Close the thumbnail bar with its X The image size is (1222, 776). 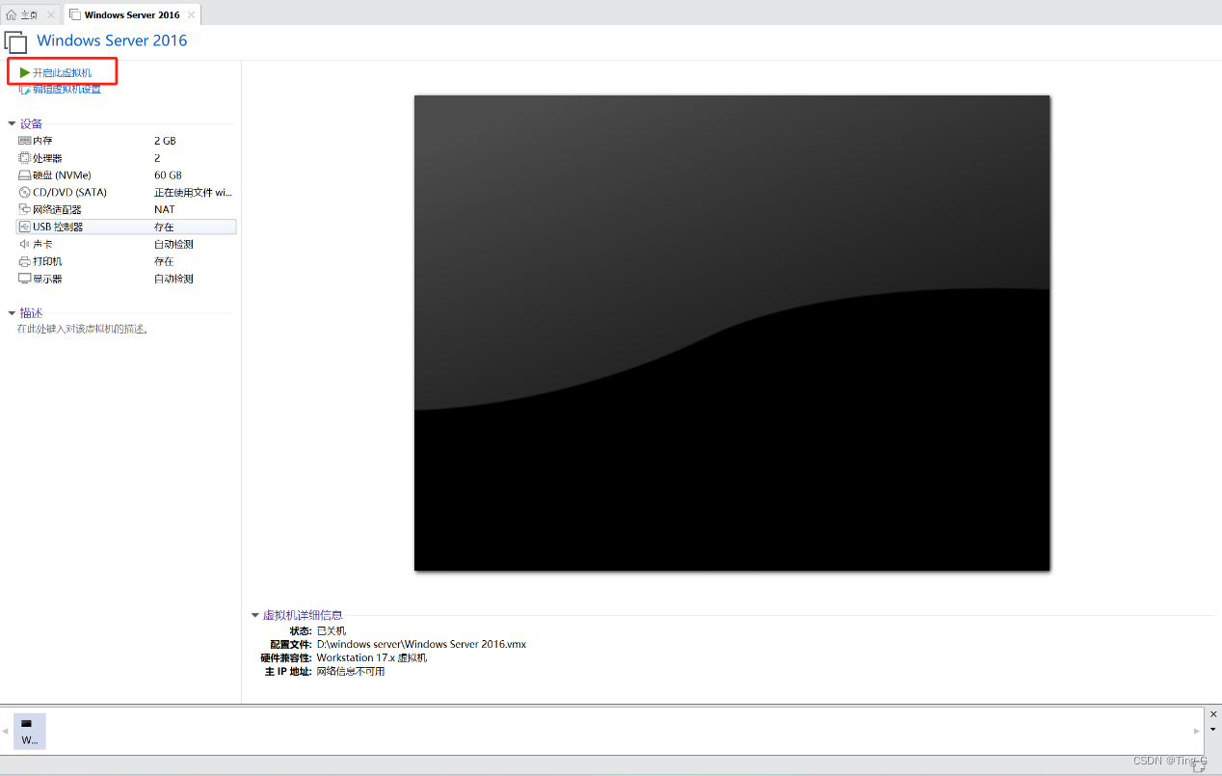point(1213,714)
